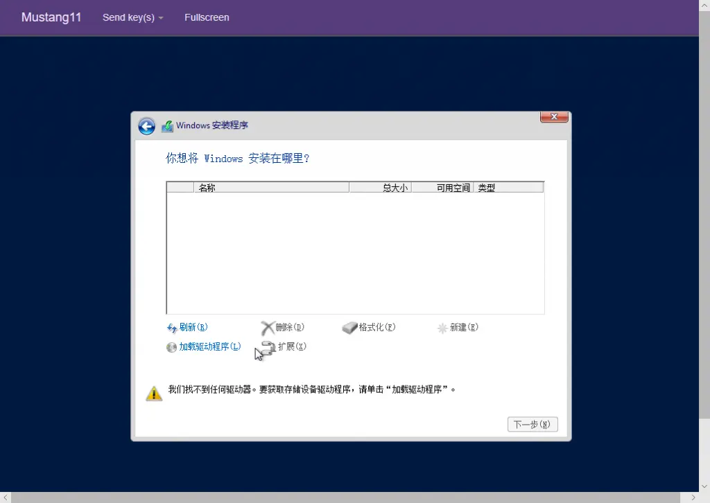Click the horizontal scrollbar left arrow
Viewport: 710px width, 503px height.
point(5,497)
